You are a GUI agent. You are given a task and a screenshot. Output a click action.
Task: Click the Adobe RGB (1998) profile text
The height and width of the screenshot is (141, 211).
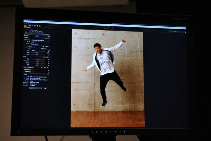(x=35, y=82)
